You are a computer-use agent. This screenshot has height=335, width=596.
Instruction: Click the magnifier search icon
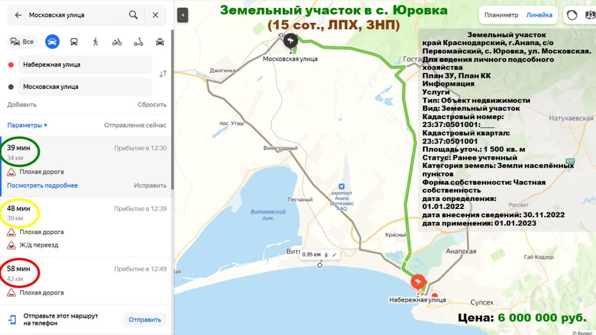pos(133,15)
